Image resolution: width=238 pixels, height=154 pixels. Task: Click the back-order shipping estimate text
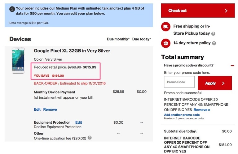(x=70, y=83)
